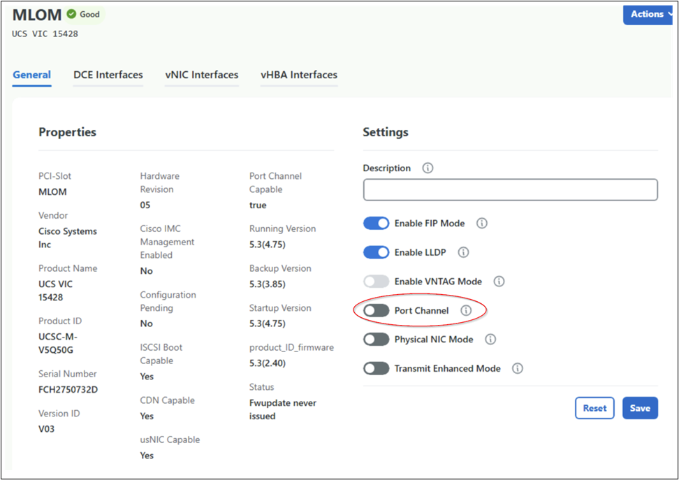Viewport: 679px width, 480px height.
Task: Show info for Physical NIC Mode
Action: [490, 339]
